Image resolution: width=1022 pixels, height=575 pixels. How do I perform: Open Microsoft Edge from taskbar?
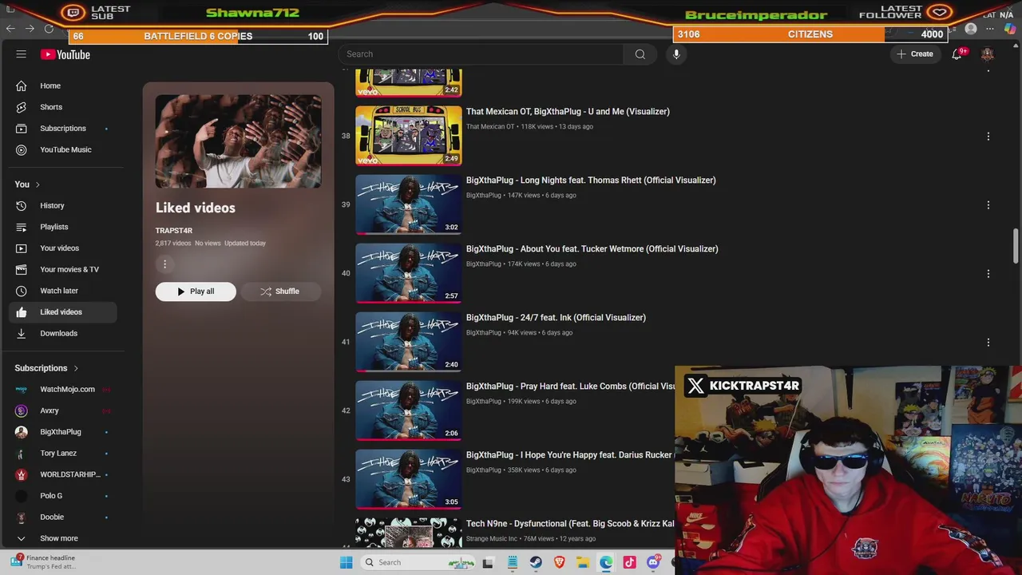[606, 562]
